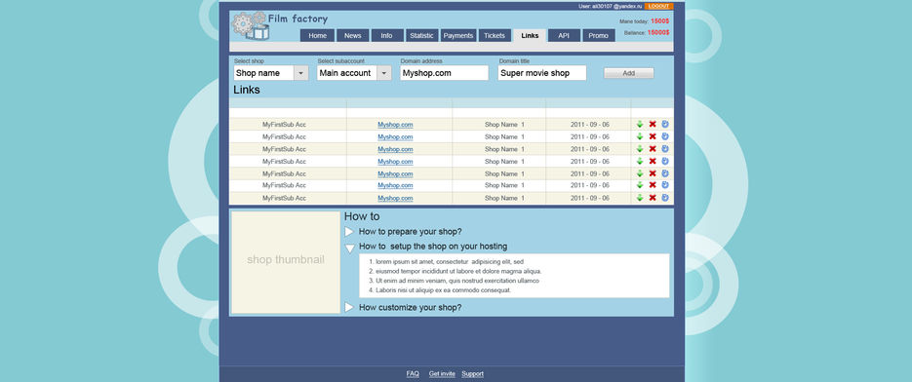912x382 pixels.
Task: Click the blue icon in the third row
Action: 665,149
